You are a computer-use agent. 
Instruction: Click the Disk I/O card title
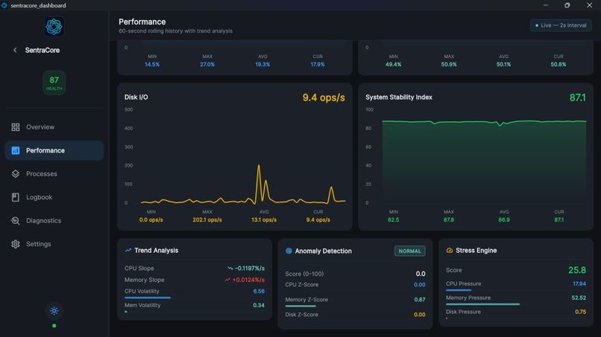[136, 97]
